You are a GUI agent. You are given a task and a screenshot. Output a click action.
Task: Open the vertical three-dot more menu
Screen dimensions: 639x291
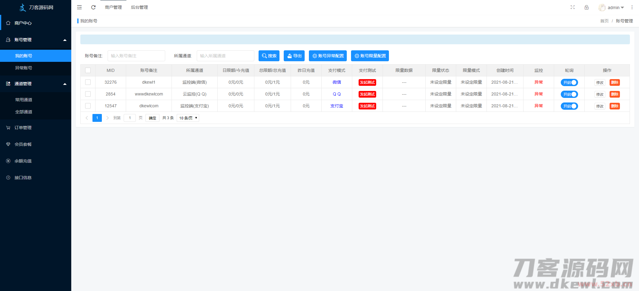[x=632, y=7]
